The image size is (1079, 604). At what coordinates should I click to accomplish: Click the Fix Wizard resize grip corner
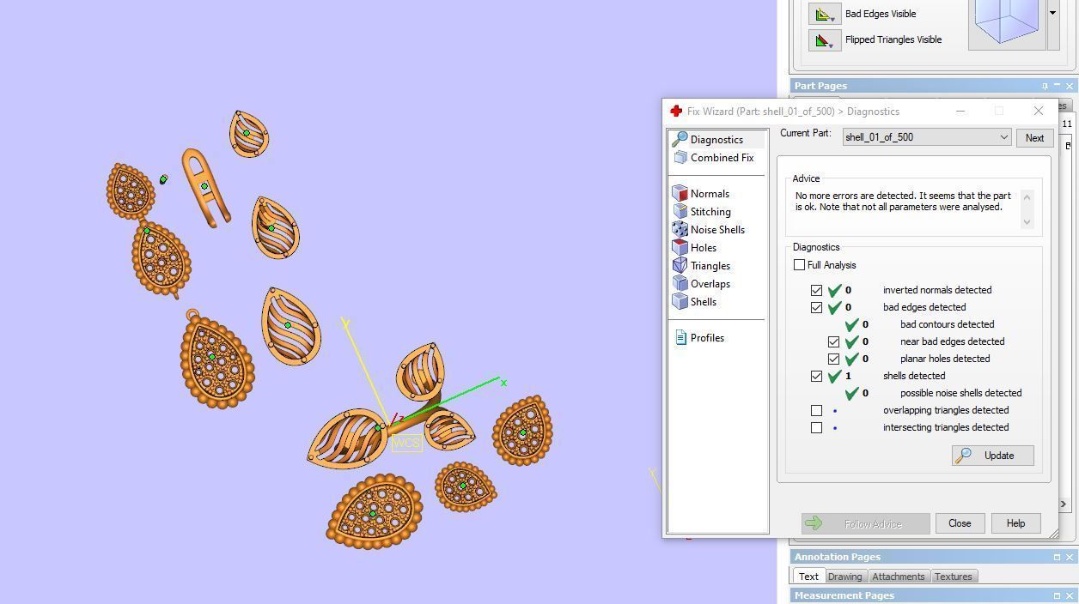point(1053,533)
